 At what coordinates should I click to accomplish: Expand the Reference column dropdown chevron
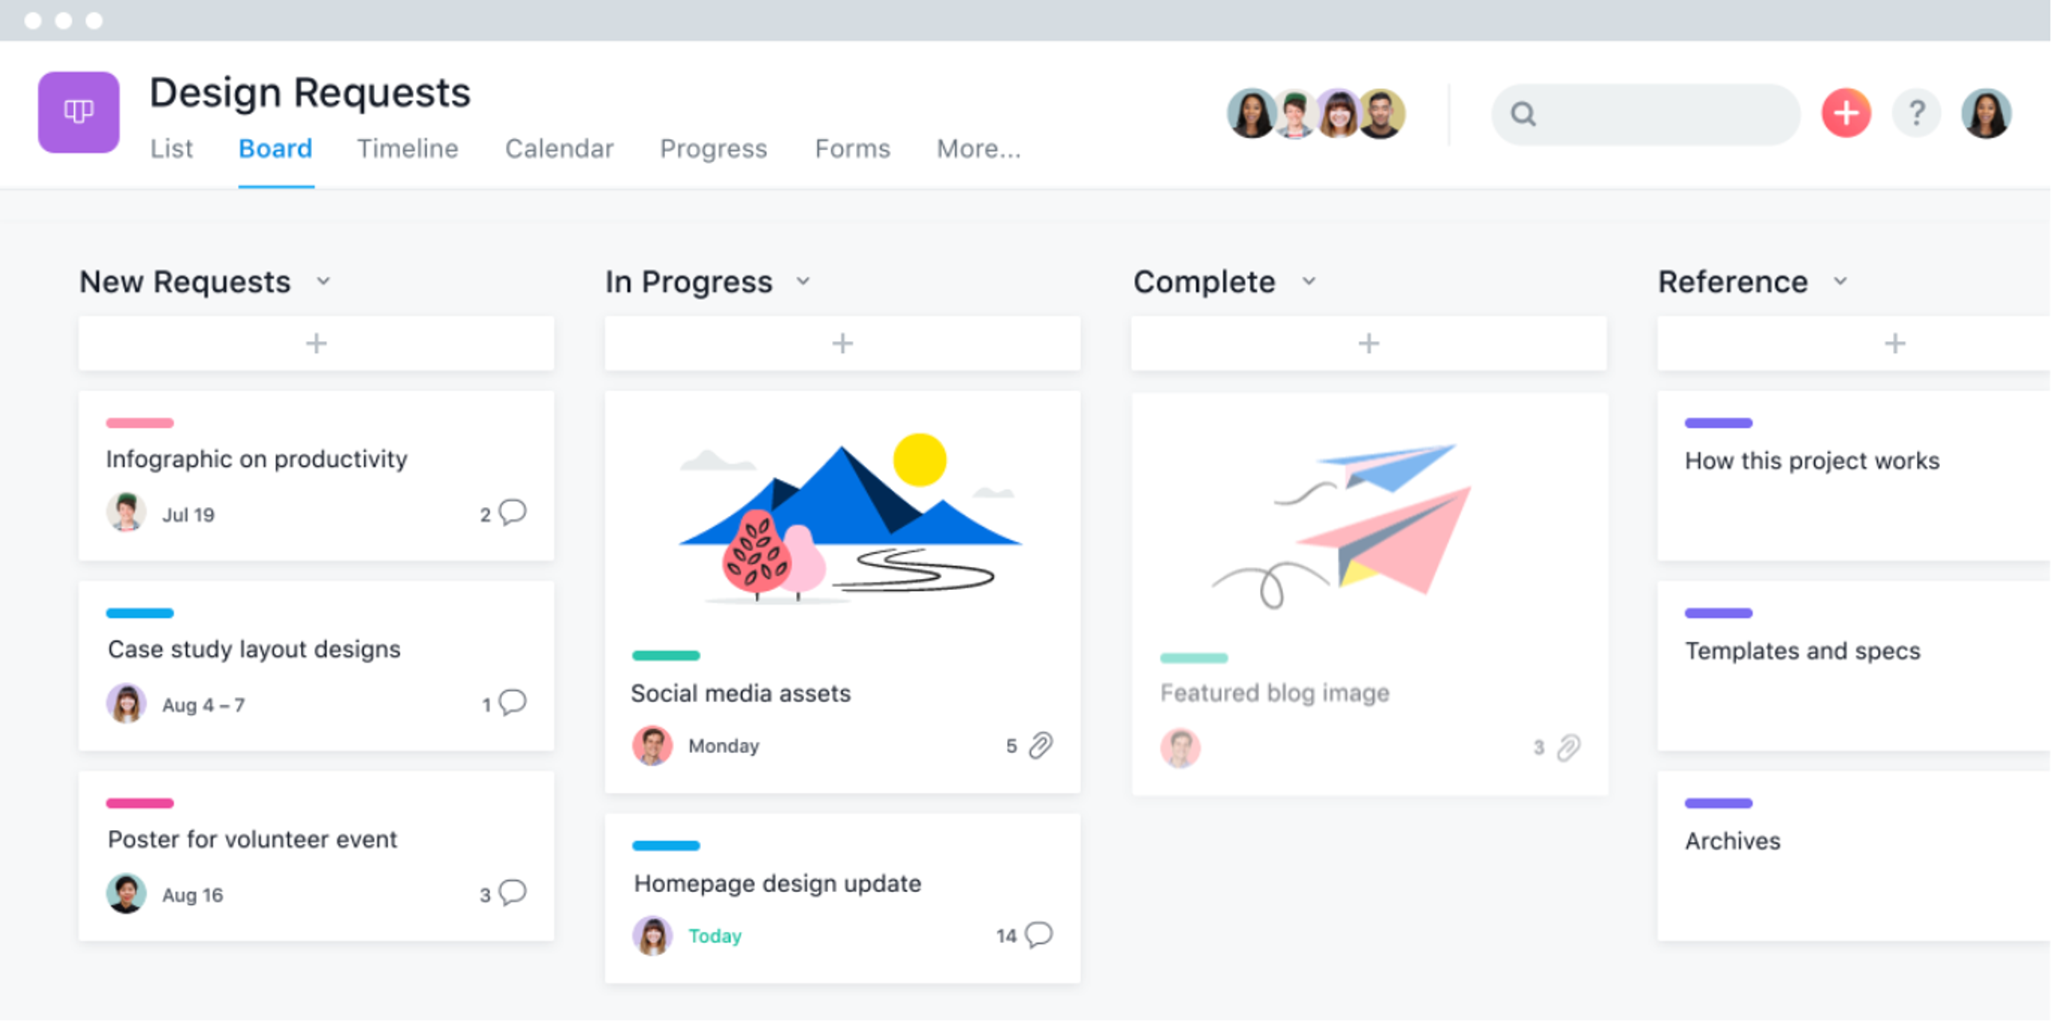pos(1841,282)
